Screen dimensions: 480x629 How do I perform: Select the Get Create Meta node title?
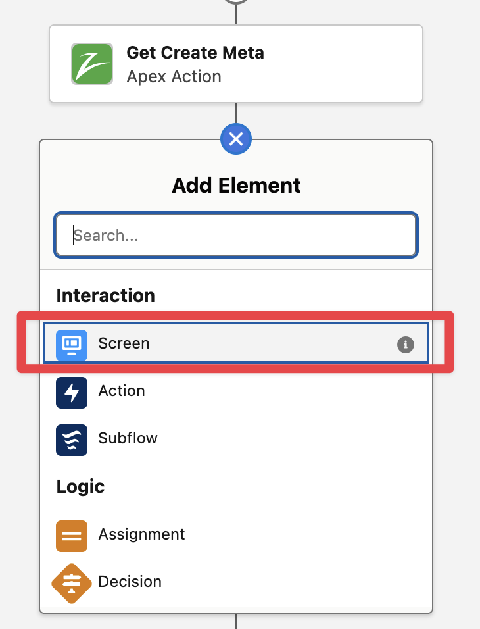click(195, 53)
